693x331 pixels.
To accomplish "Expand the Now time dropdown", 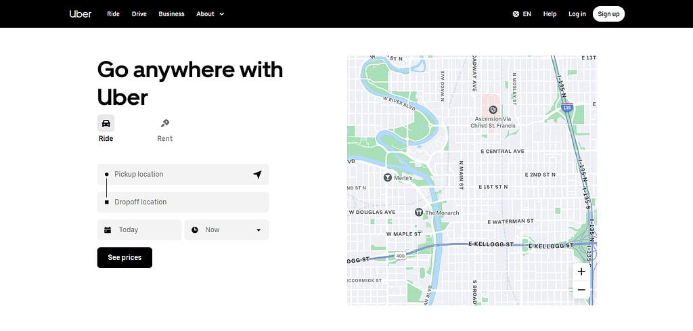I will coord(227,229).
